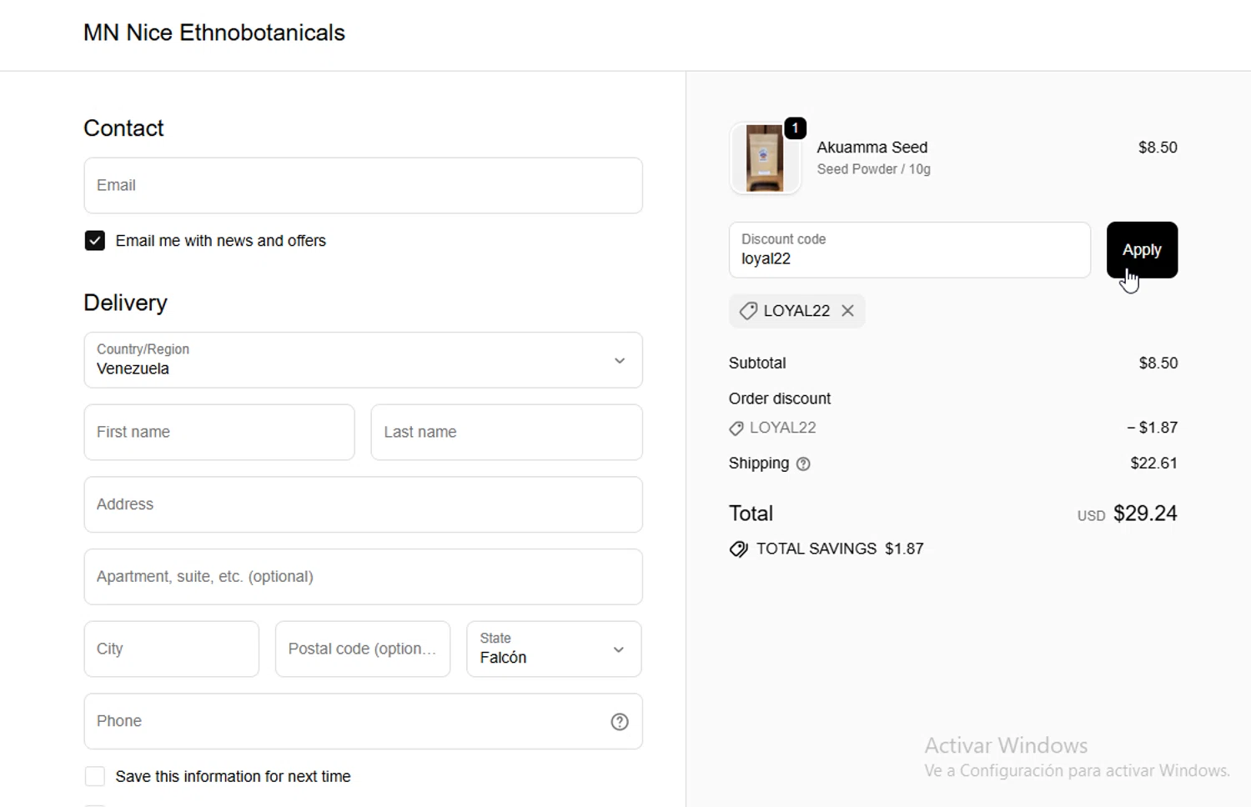The width and height of the screenshot is (1251, 807).
Task: Click the LOYAL22 tag icon in chip
Action: pyautogui.click(x=748, y=311)
